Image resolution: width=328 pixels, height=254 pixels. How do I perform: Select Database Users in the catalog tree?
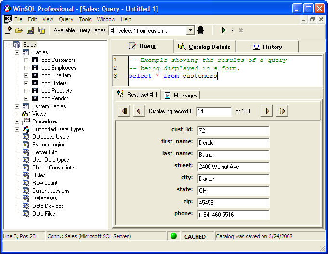pos(51,137)
